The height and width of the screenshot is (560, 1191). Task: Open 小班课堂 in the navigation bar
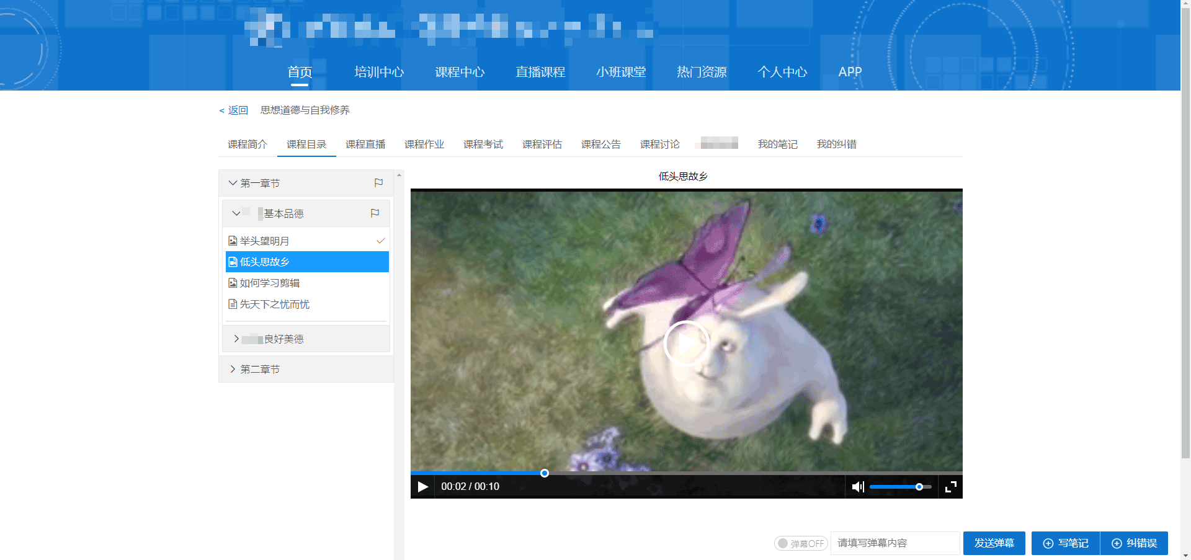click(x=621, y=72)
